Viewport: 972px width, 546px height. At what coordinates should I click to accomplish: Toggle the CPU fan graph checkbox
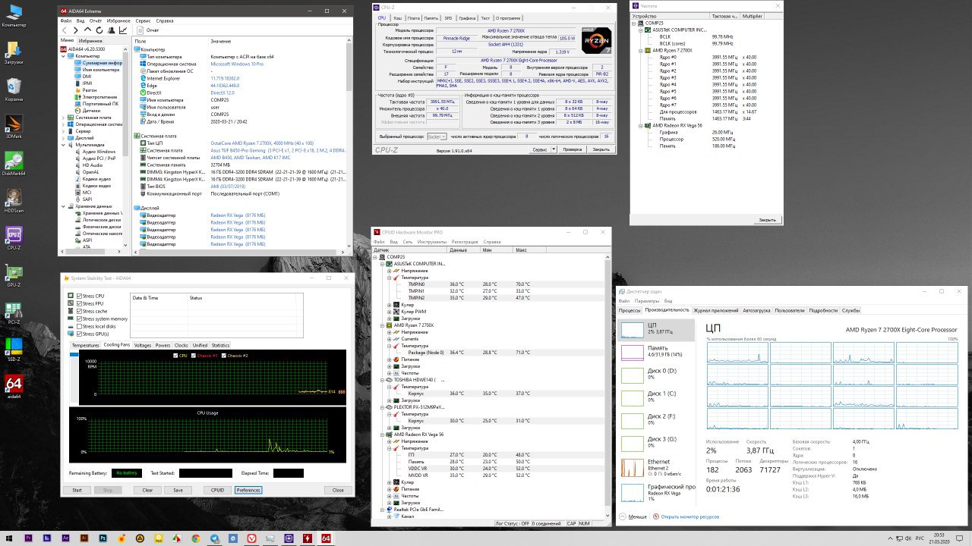[x=175, y=355]
